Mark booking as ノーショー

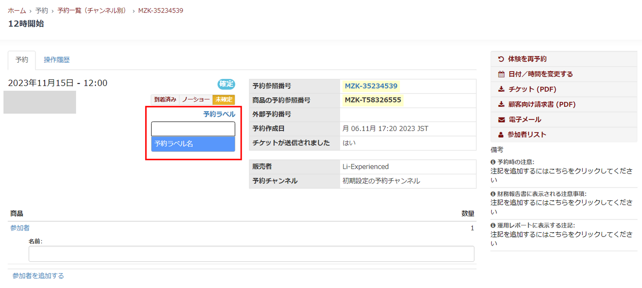196,99
